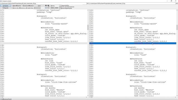Click 'id: loan' on left line 142

point(49,61)
